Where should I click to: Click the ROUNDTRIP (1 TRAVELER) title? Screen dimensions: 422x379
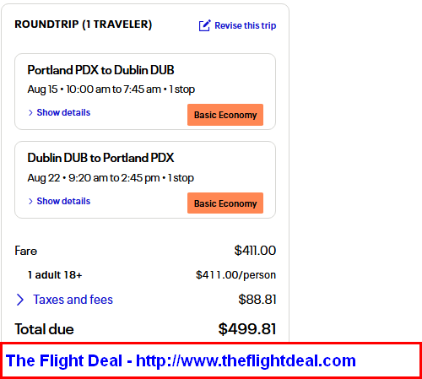[x=84, y=24]
